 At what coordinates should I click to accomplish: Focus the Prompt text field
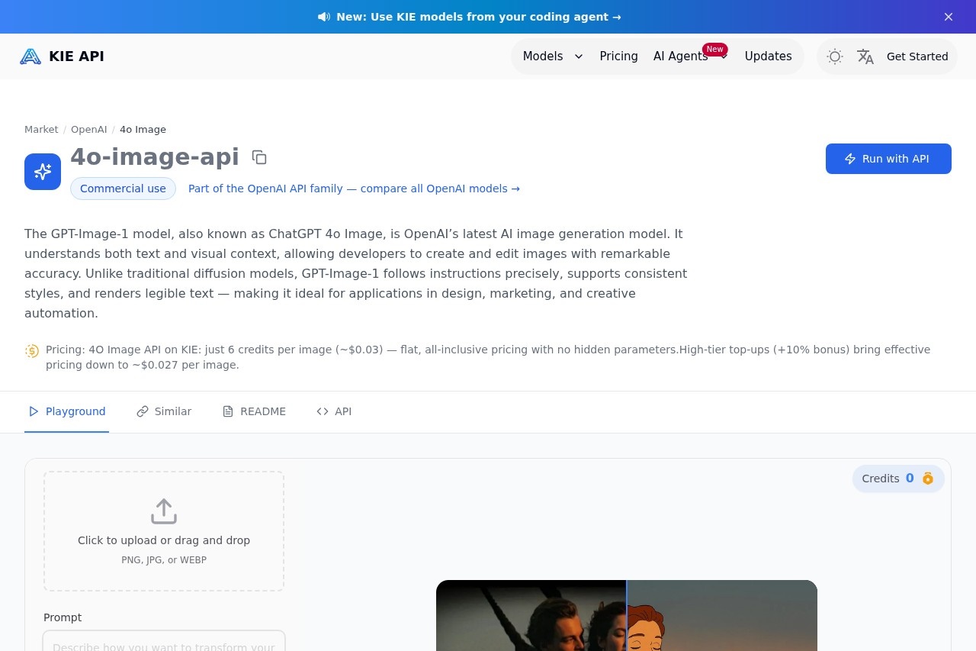[x=164, y=641]
